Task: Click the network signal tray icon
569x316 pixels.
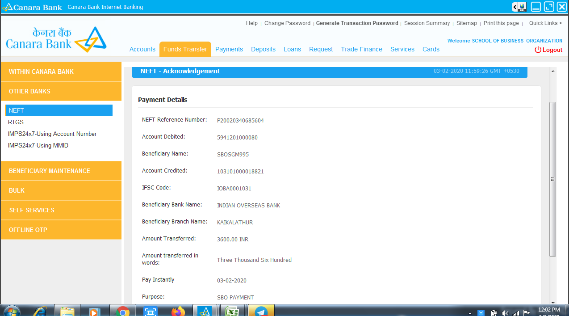Action: [516, 313]
